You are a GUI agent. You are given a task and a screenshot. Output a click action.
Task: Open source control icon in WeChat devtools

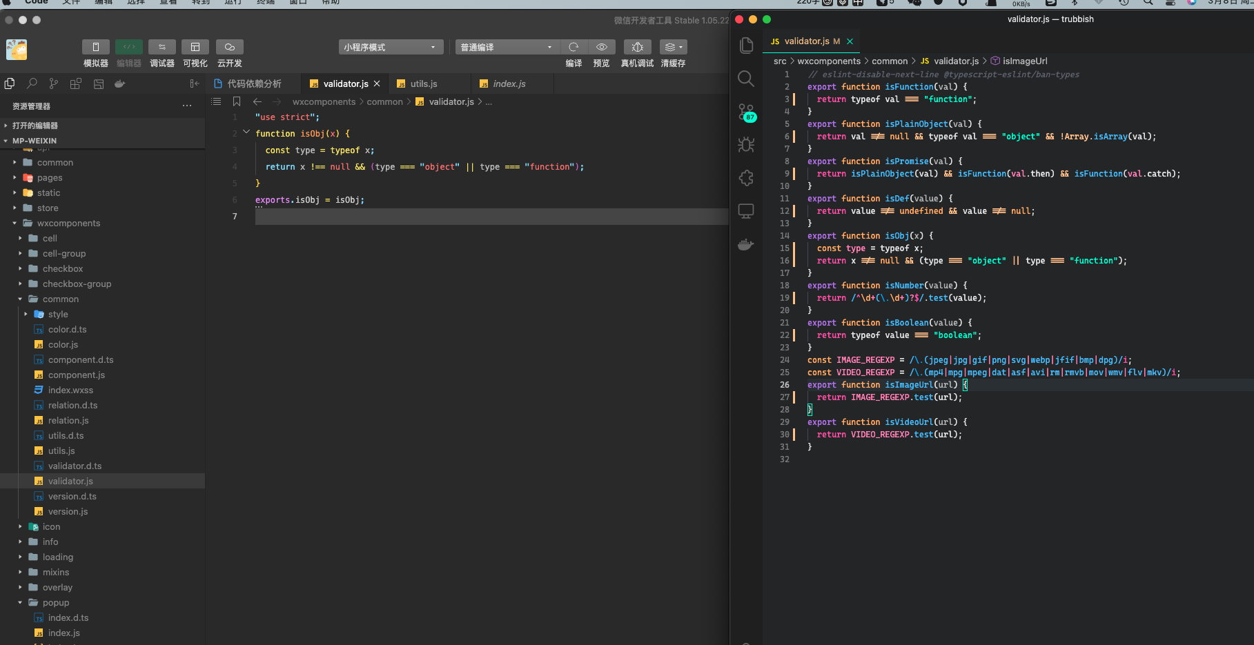[x=54, y=83]
